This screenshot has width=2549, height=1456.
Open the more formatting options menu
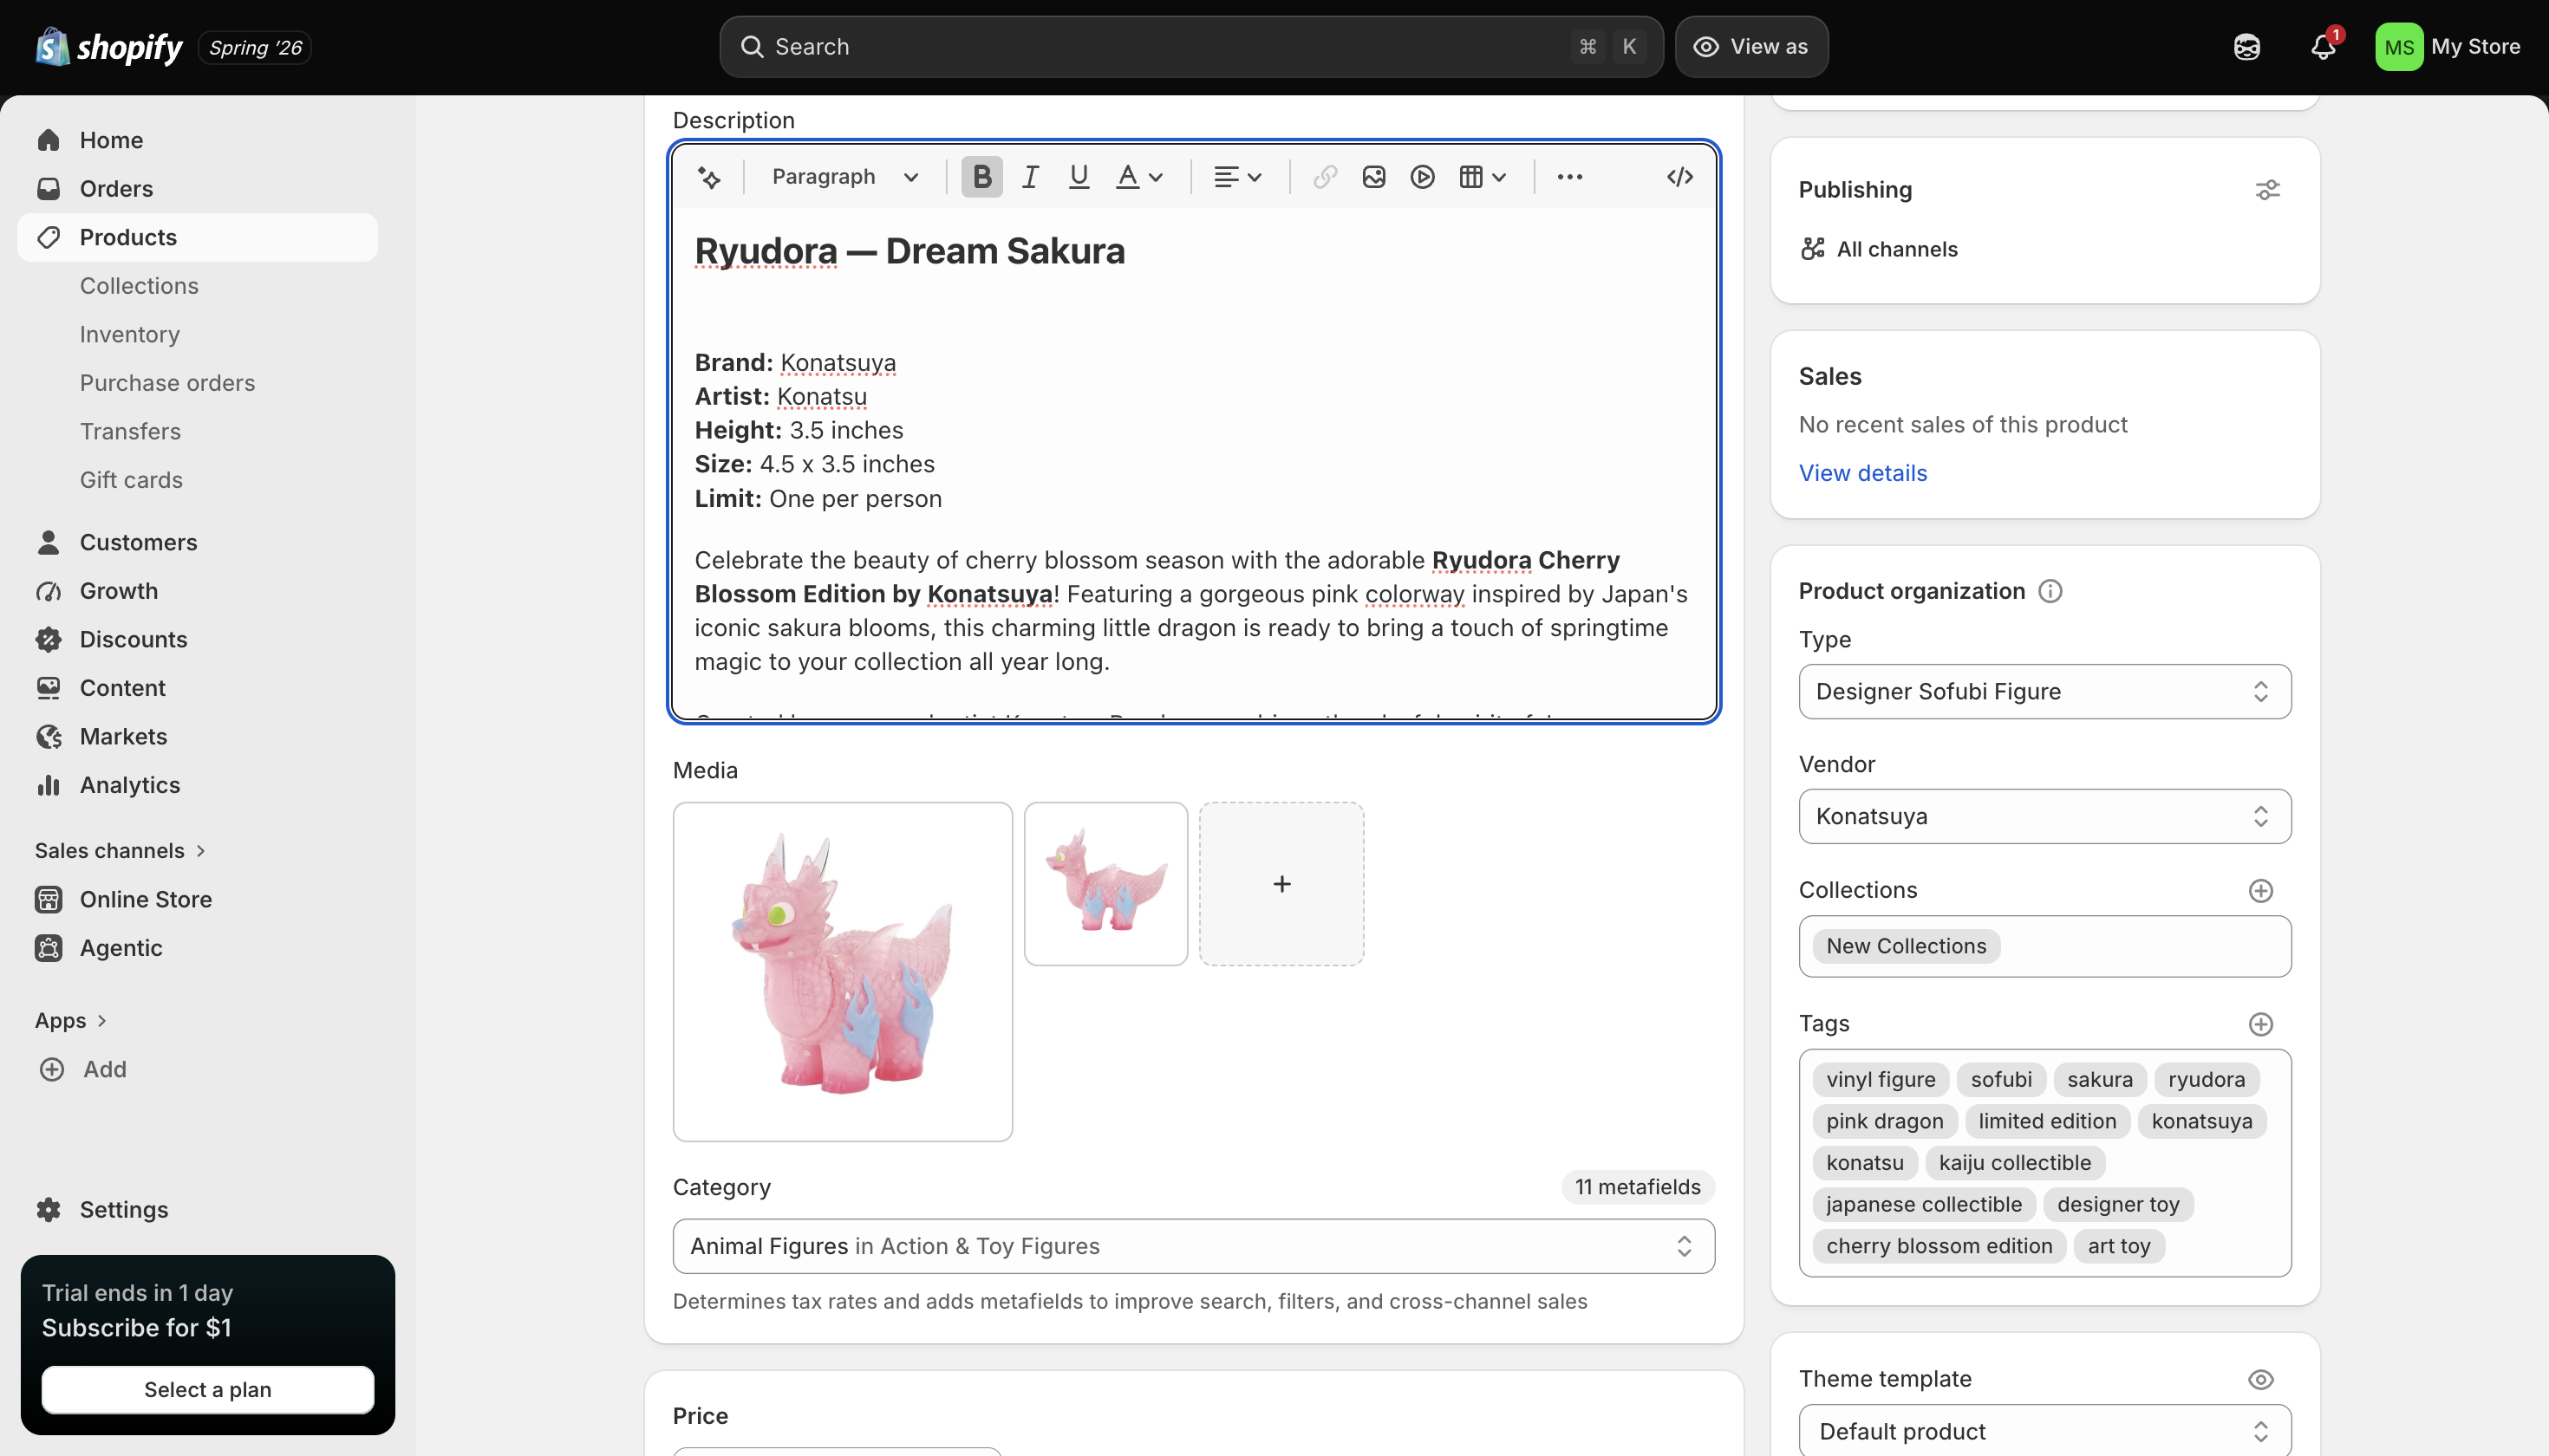point(1569,177)
